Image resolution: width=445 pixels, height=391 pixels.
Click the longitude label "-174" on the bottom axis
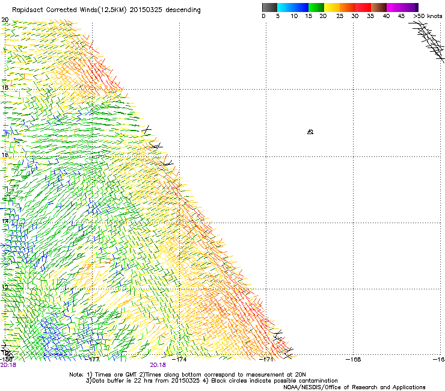pos(179,360)
